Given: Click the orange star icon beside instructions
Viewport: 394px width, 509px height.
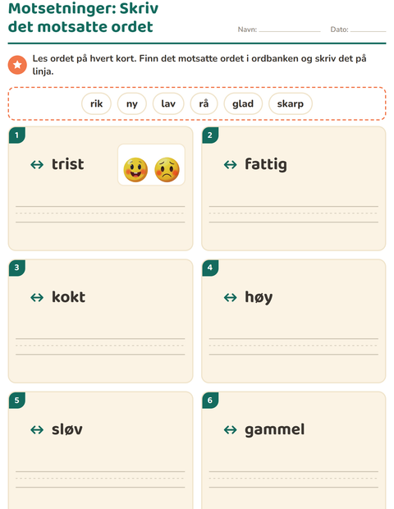Looking at the screenshot, I should (17, 65).
